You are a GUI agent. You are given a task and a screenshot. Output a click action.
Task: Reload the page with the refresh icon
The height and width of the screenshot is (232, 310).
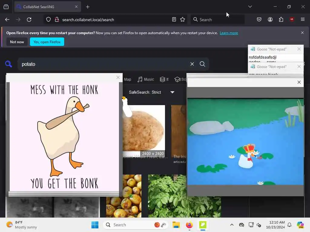(29, 20)
